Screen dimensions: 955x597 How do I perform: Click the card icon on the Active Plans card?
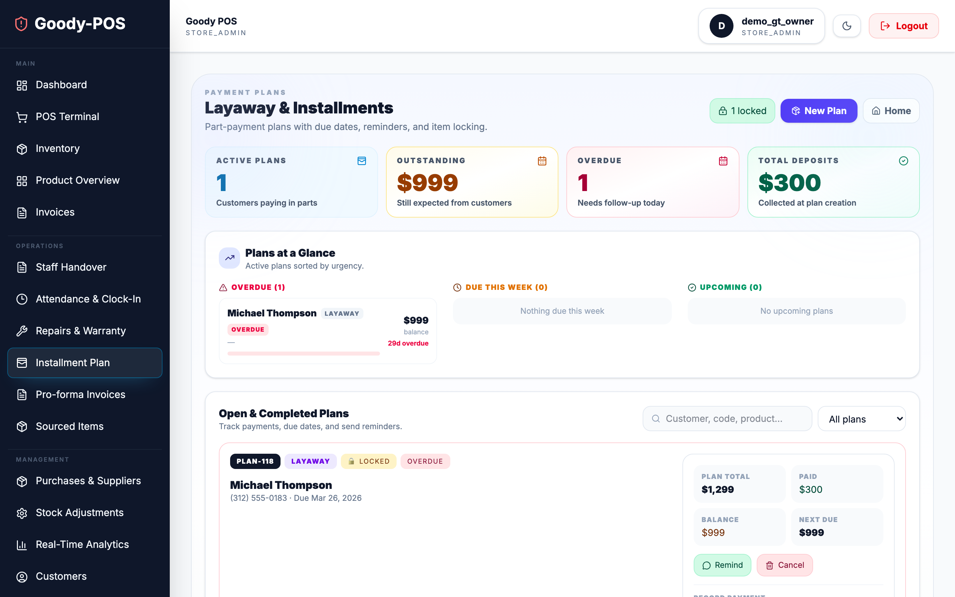click(x=361, y=161)
